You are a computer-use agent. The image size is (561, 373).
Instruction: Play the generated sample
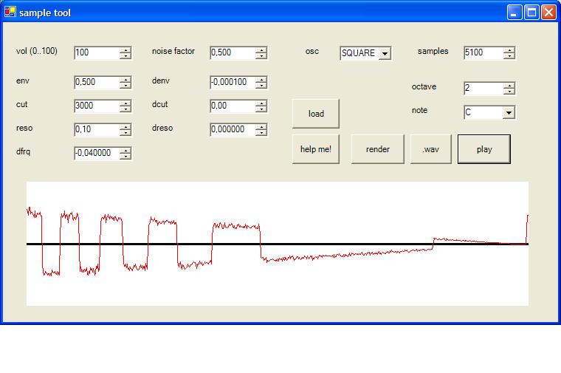(484, 149)
